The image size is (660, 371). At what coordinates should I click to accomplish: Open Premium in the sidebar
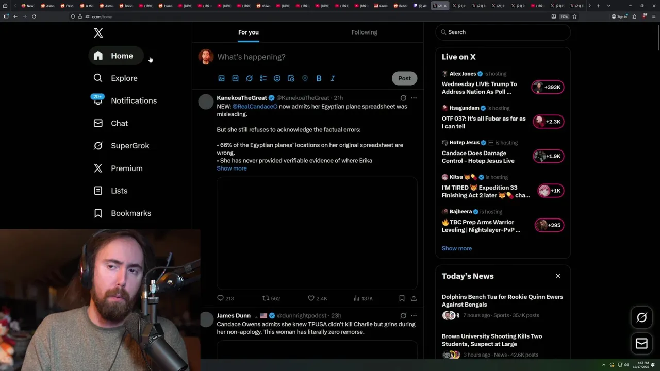coord(118,168)
